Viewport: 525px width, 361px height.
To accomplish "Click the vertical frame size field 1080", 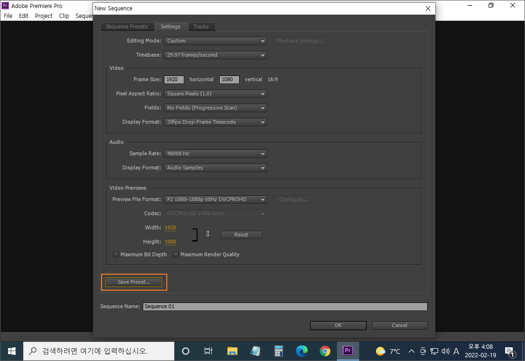I will tap(229, 80).
